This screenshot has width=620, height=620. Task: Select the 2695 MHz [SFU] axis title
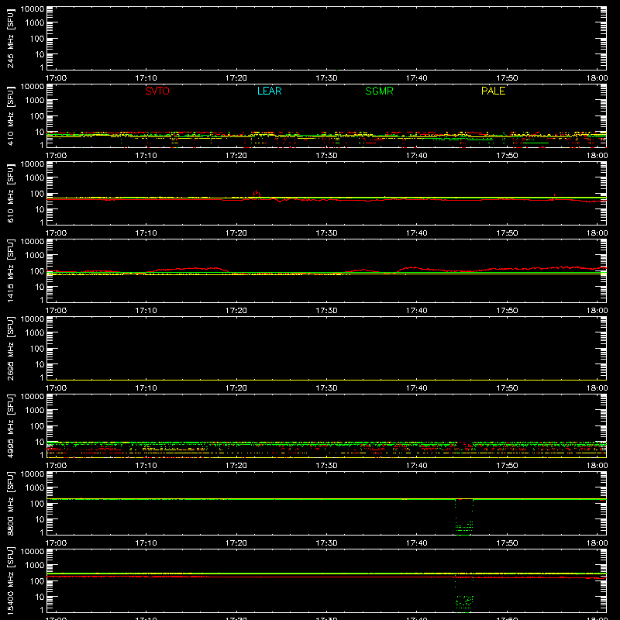click(11, 348)
